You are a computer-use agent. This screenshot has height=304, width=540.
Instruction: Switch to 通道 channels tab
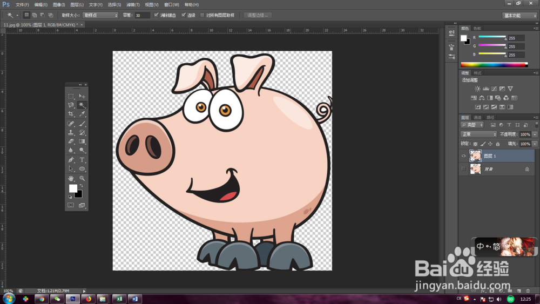pos(478,117)
